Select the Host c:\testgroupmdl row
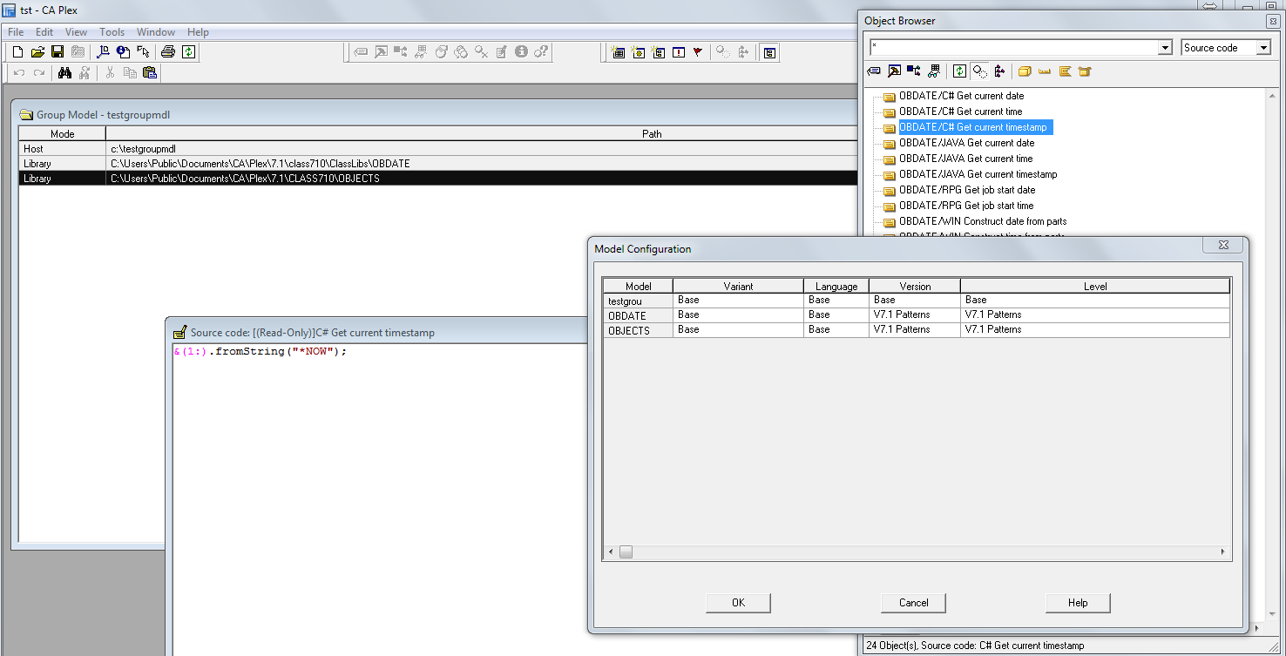 click(x=438, y=149)
